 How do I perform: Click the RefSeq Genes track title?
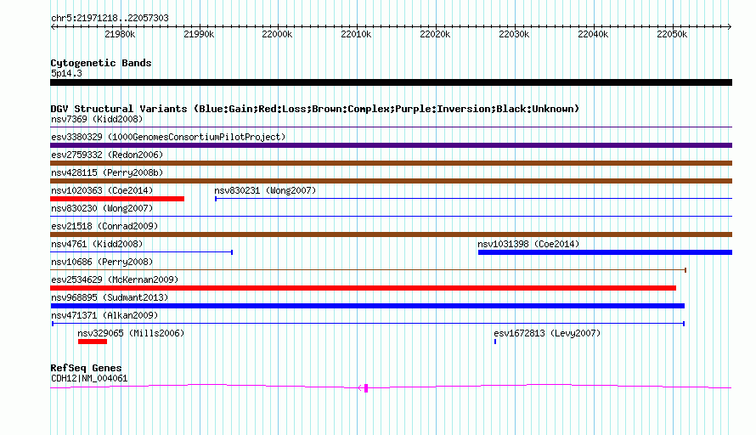[x=86, y=368]
